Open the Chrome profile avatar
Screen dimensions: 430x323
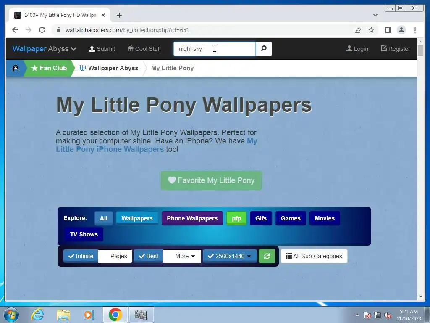click(401, 30)
